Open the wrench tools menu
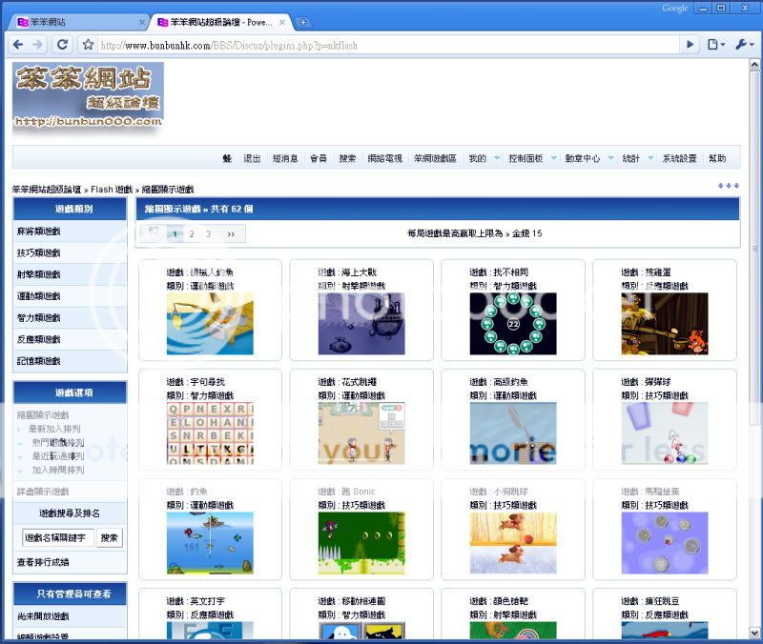The width and height of the screenshot is (763, 644). click(745, 45)
